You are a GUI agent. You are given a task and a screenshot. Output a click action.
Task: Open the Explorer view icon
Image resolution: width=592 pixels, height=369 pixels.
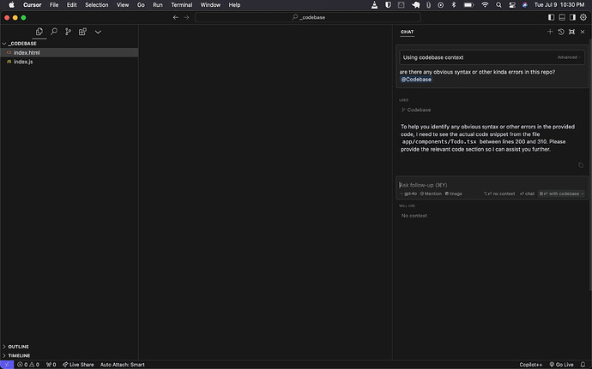click(39, 32)
